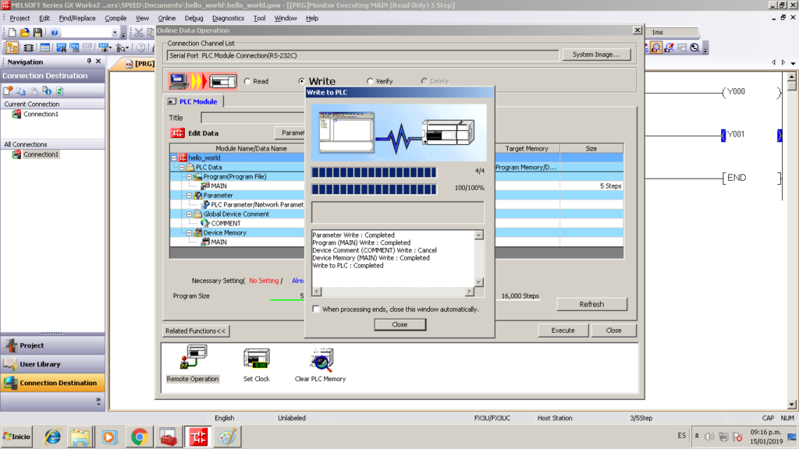Click the chip-shaped element selection icon
799x449 pixels.
pos(29,48)
